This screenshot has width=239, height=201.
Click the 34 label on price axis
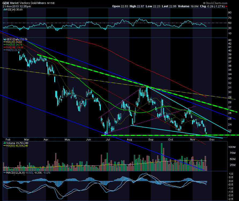coord(230,74)
